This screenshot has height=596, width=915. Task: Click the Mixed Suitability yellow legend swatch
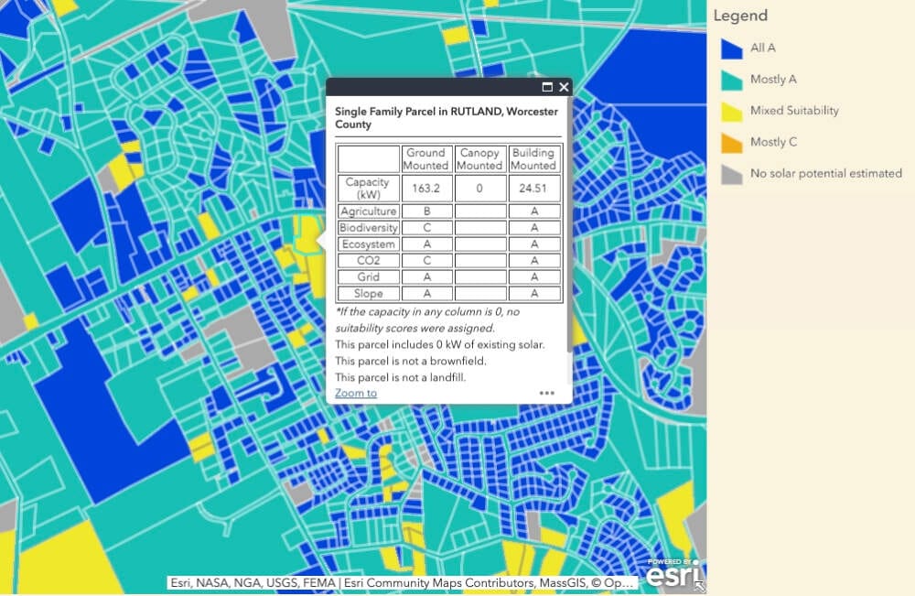pos(731,112)
